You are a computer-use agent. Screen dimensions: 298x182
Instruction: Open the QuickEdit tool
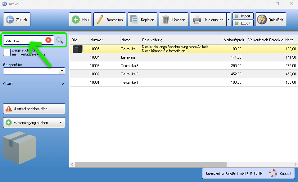click(x=270, y=20)
